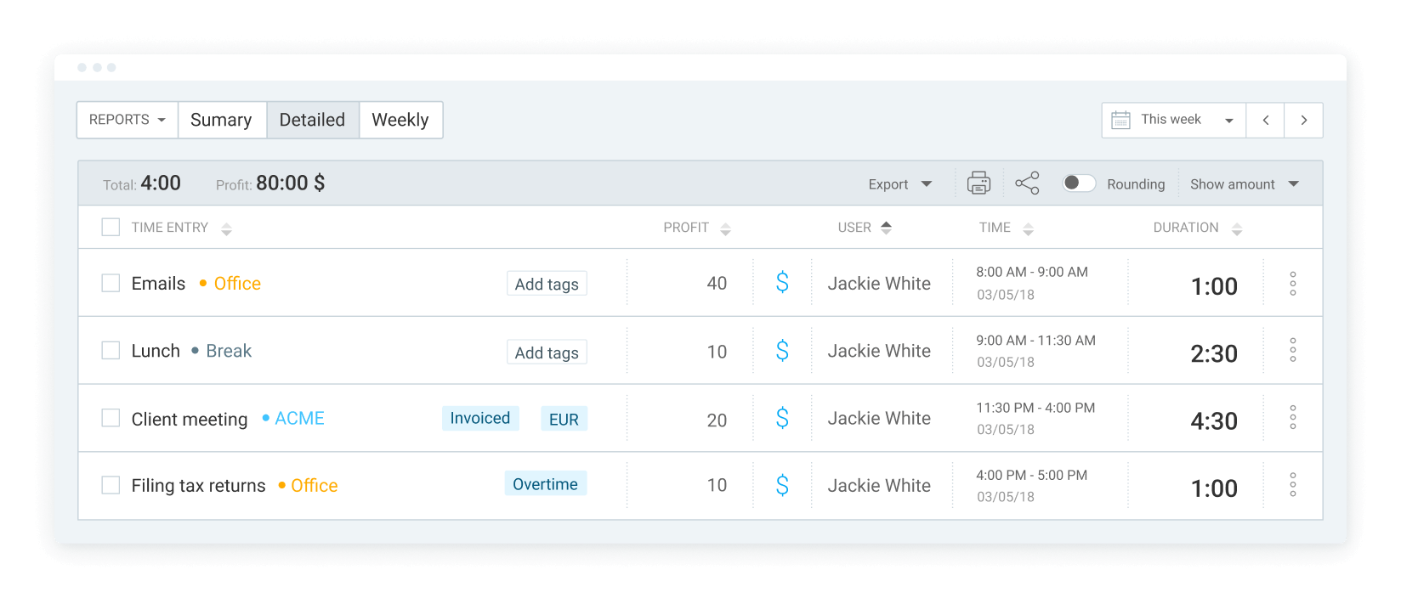Switch to the Sumary tab
Screen dimensions: 1401x598
click(x=221, y=120)
